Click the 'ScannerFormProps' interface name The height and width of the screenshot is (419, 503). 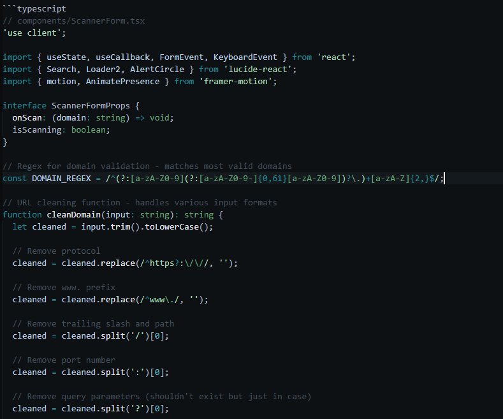(91, 106)
